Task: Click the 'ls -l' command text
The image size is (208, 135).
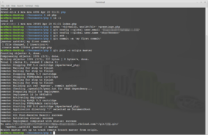Action: [57, 18]
